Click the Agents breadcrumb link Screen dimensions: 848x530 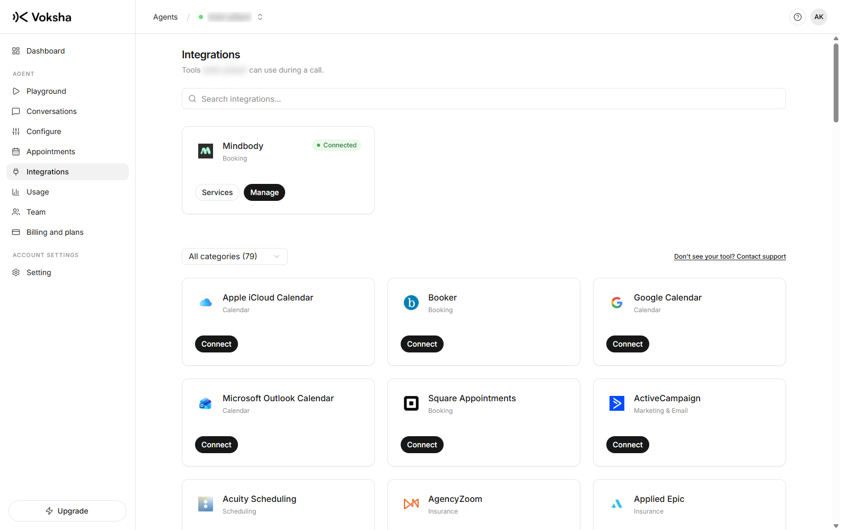click(165, 17)
